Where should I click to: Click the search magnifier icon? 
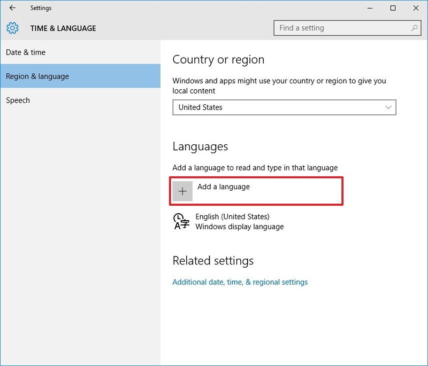coord(414,28)
